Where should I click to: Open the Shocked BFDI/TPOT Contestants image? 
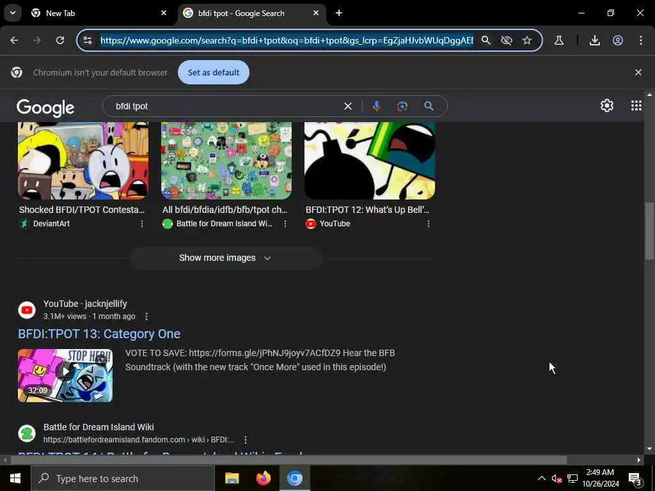coord(83,160)
